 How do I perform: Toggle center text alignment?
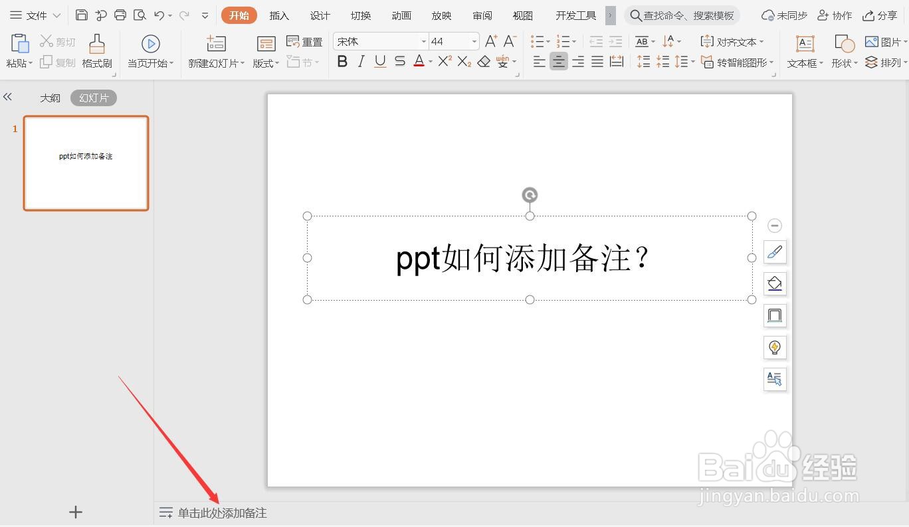click(559, 62)
